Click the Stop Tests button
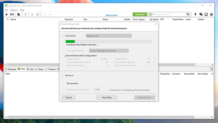 (x=107, y=98)
